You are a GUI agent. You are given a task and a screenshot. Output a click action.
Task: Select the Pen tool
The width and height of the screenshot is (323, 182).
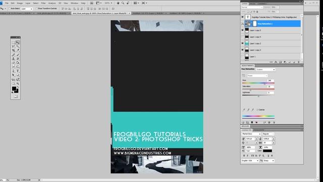click(x=14, y=71)
